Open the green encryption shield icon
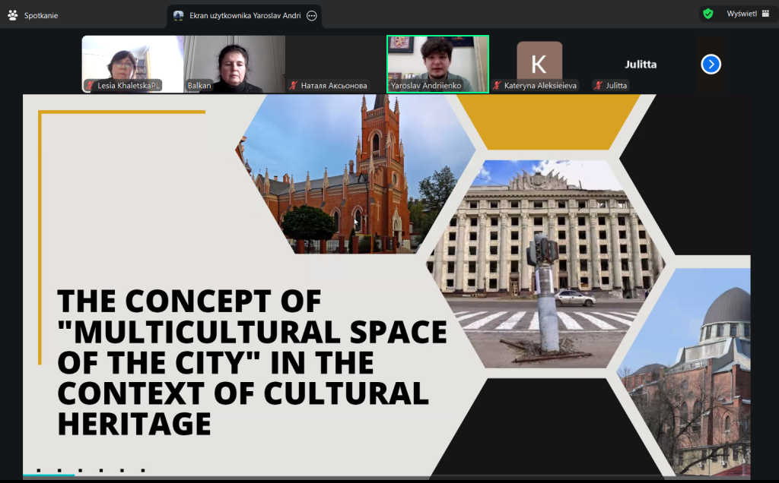Screen dimensions: 779x483 [x=708, y=14]
